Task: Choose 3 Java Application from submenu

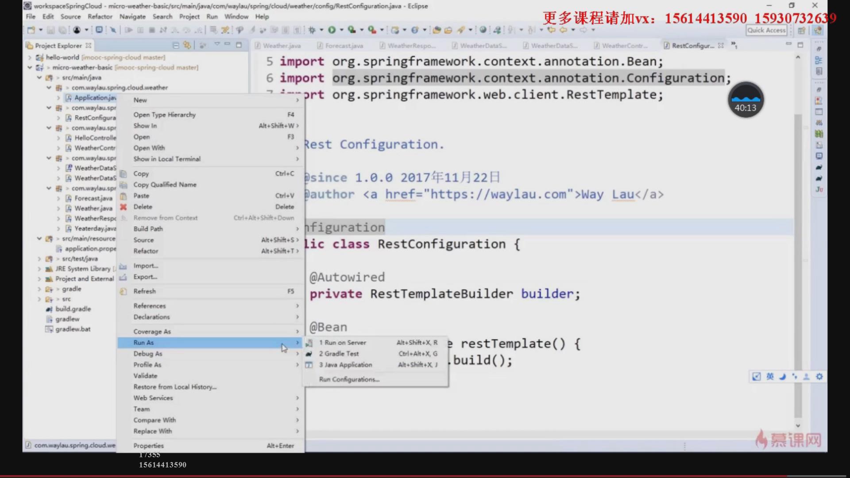Action: 346,365
